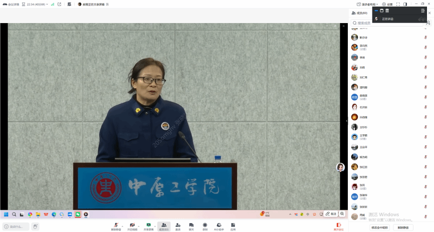Open the AI小助手 assistant
434x232 pixels.
point(219,226)
